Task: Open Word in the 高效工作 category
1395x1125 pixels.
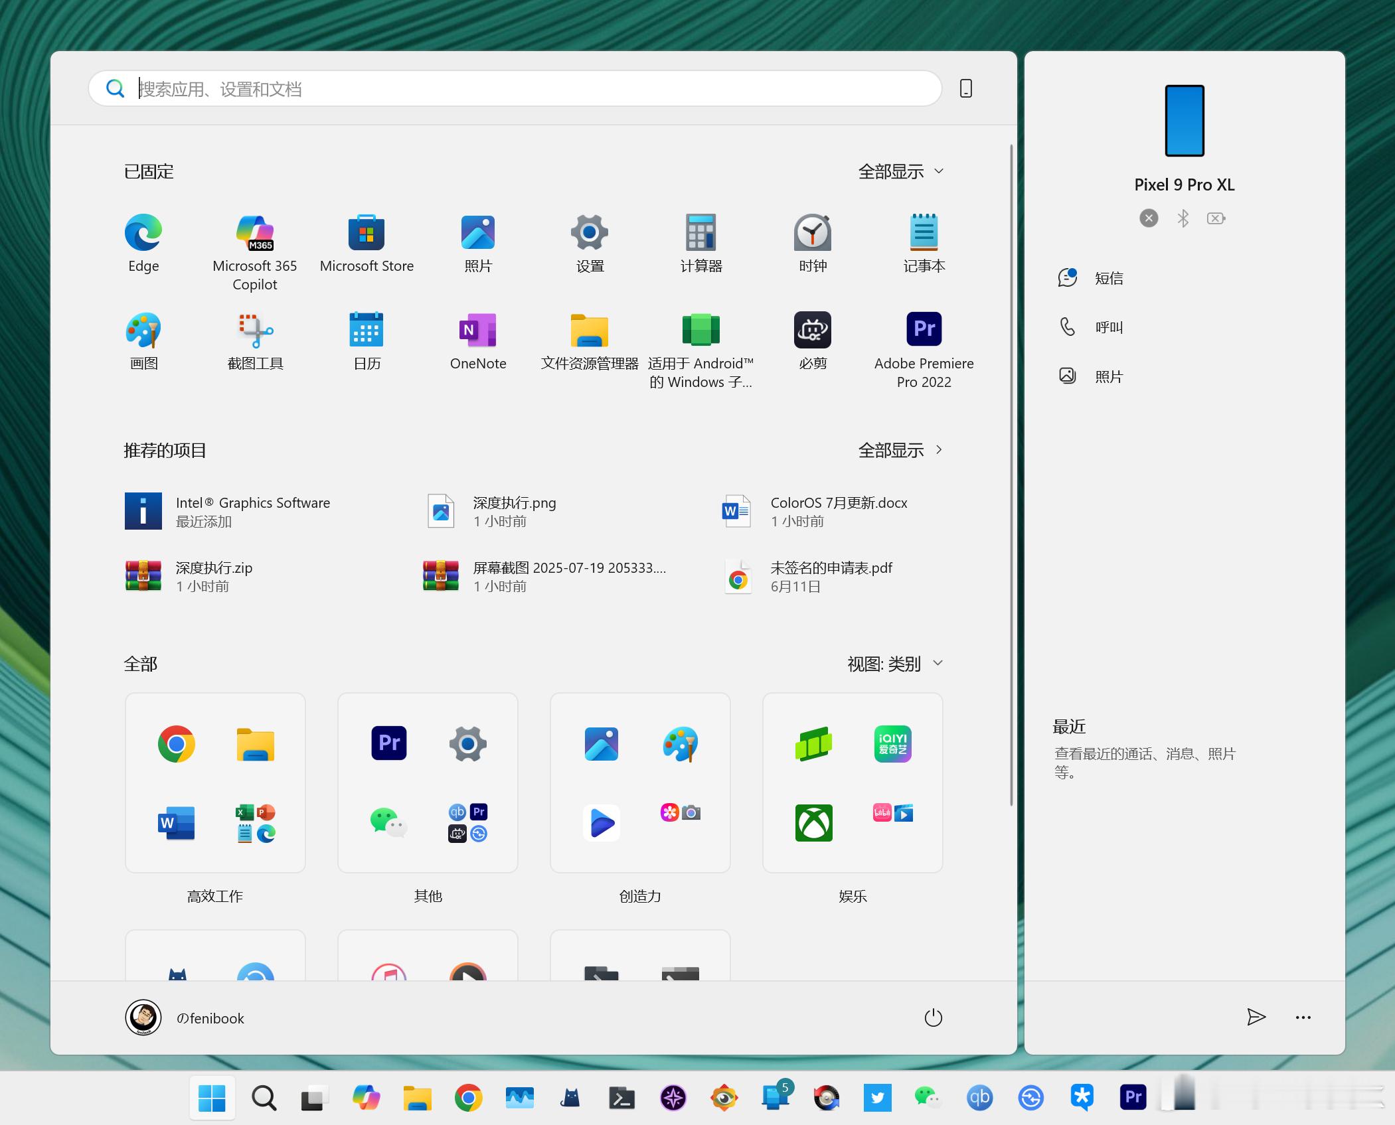Action: (176, 823)
